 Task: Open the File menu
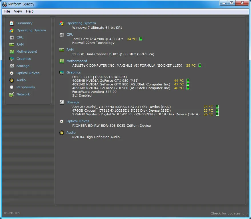point(7,11)
